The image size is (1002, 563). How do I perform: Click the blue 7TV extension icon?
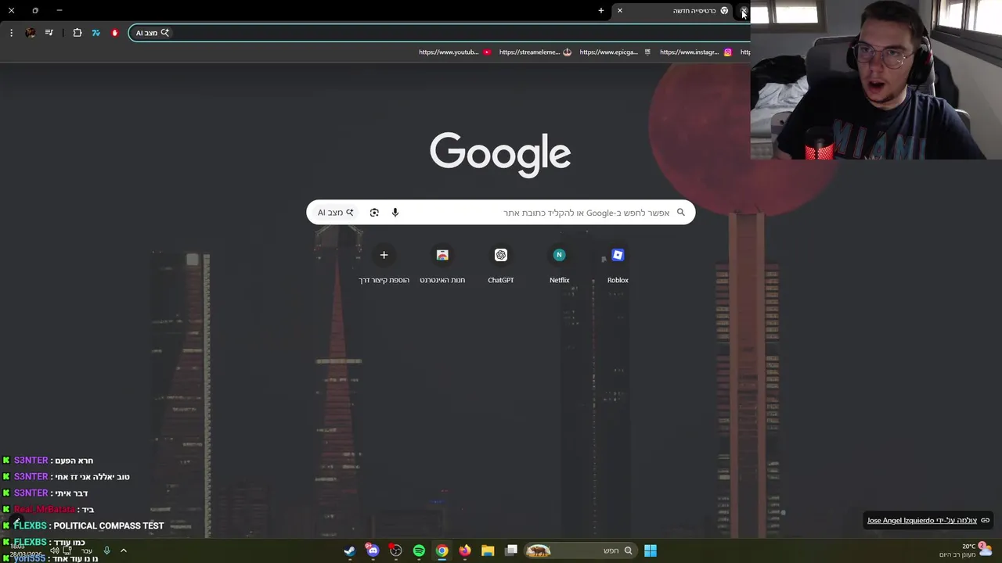tap(96, 33)
